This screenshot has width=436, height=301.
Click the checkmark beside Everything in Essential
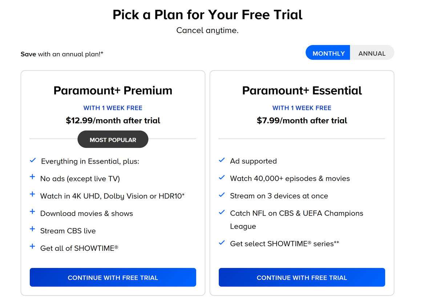click(33, 160)
